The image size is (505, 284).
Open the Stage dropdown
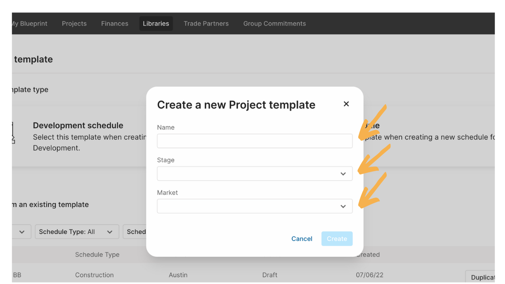(x=254, y=174)
